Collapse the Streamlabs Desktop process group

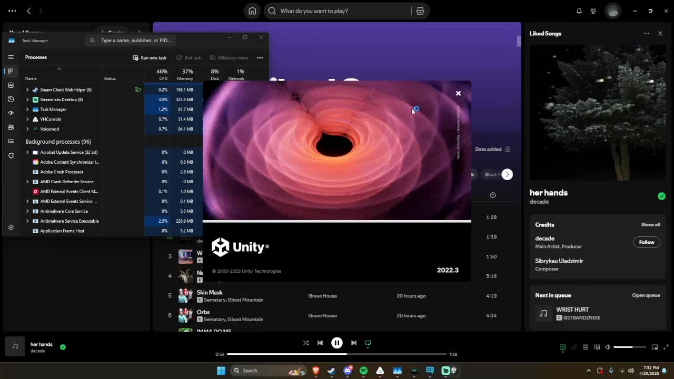pos(27,99)
